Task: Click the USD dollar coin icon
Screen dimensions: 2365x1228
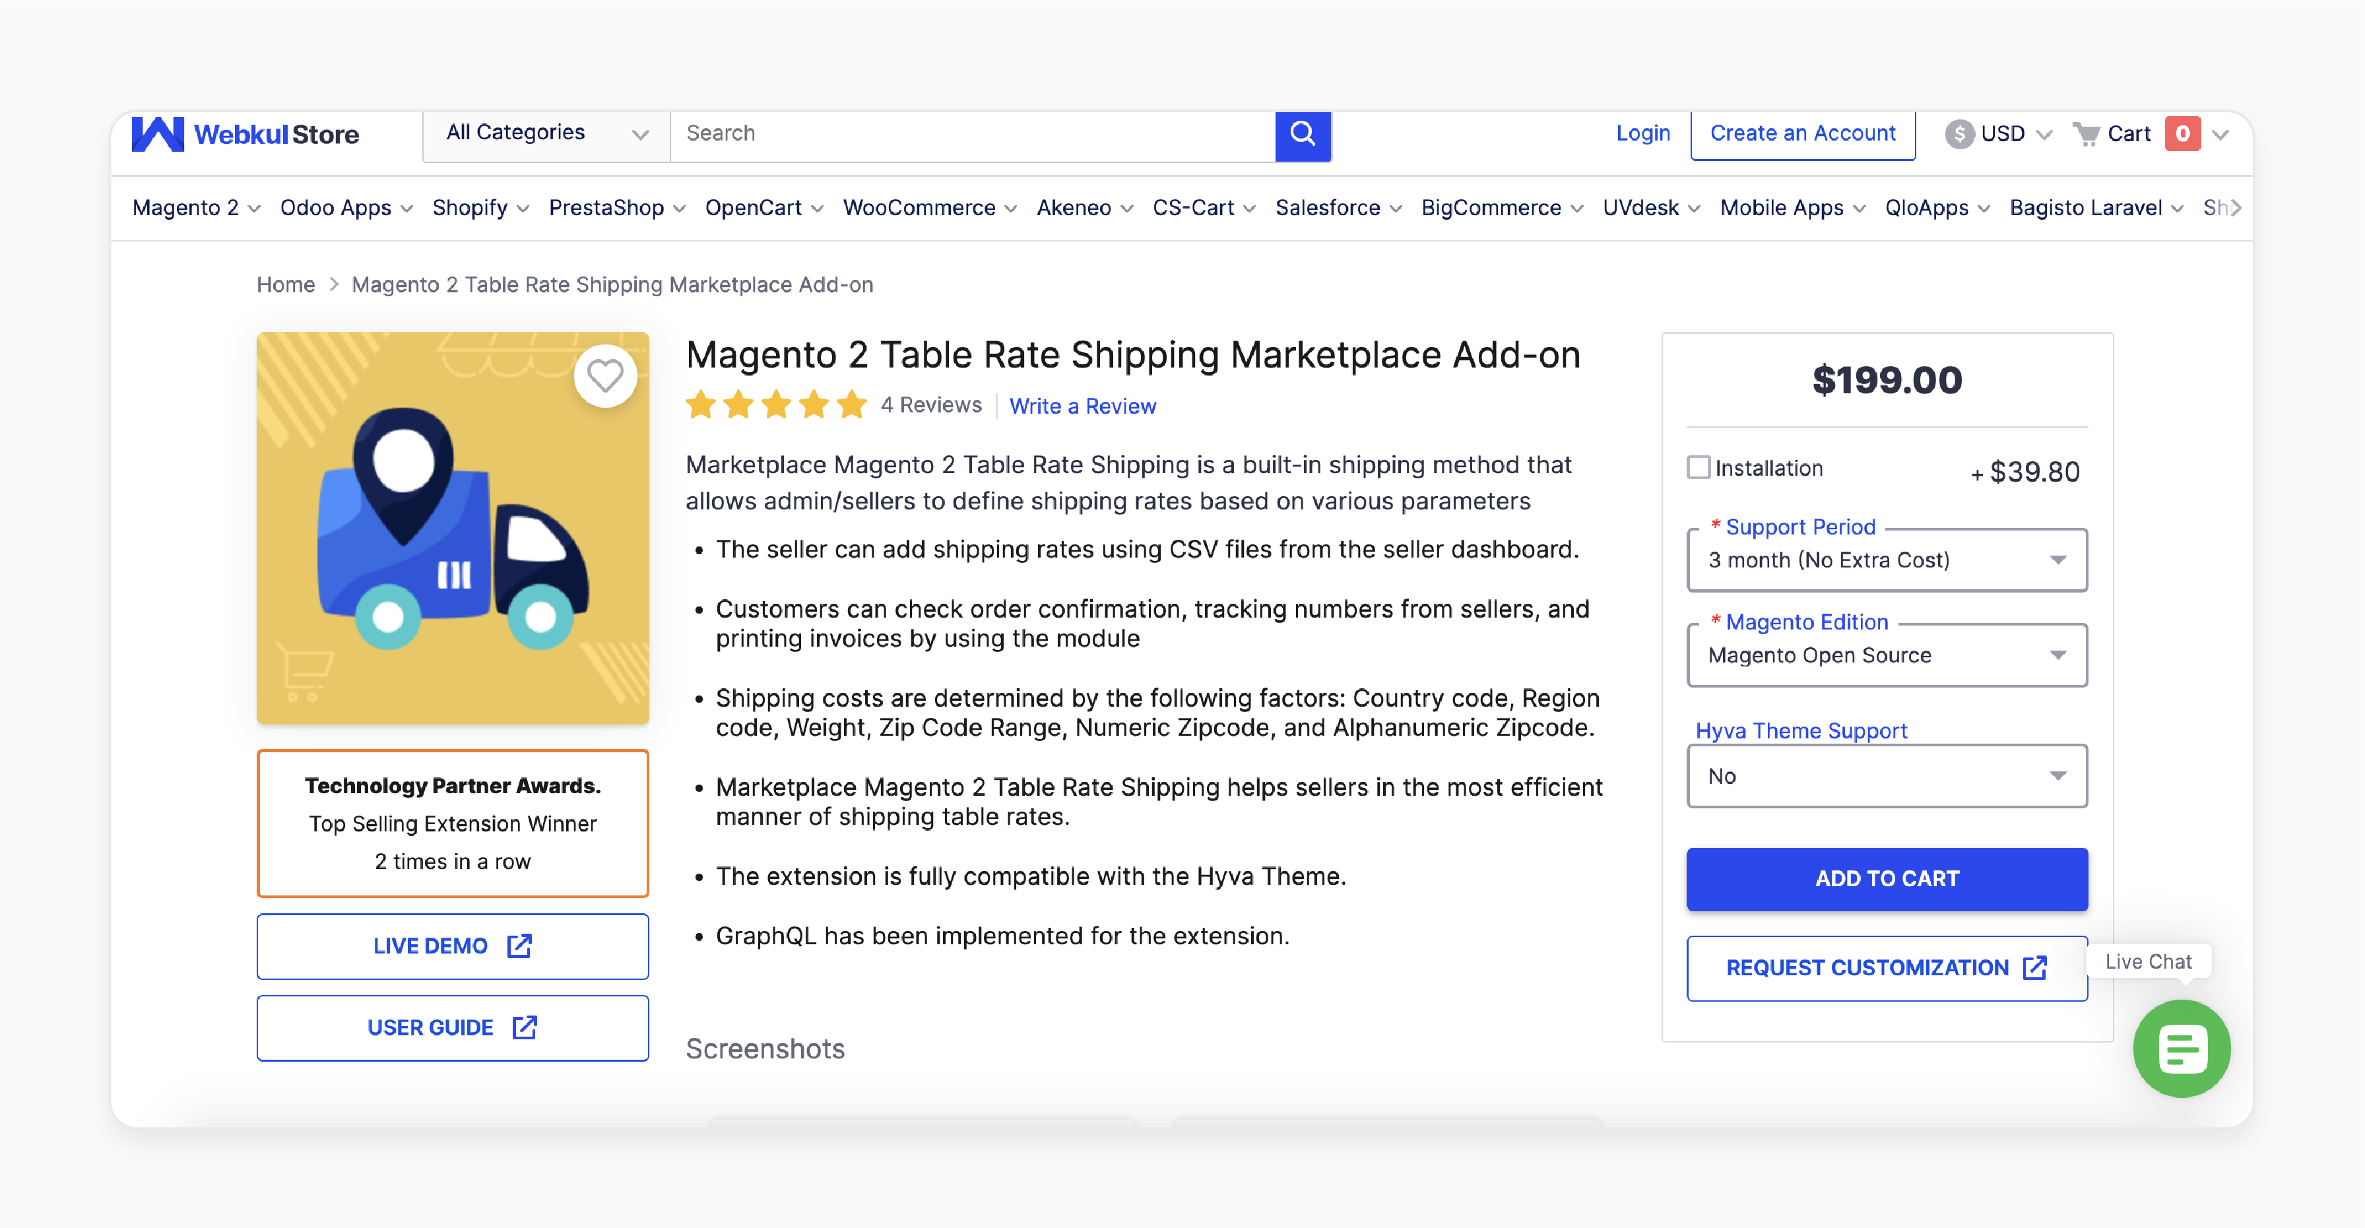Action: point(1959,134)
